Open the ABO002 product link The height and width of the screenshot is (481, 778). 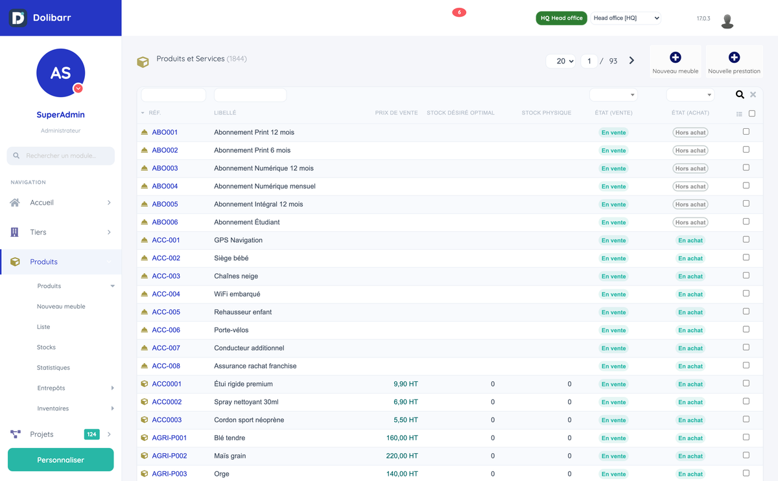(x=165, y=150)
